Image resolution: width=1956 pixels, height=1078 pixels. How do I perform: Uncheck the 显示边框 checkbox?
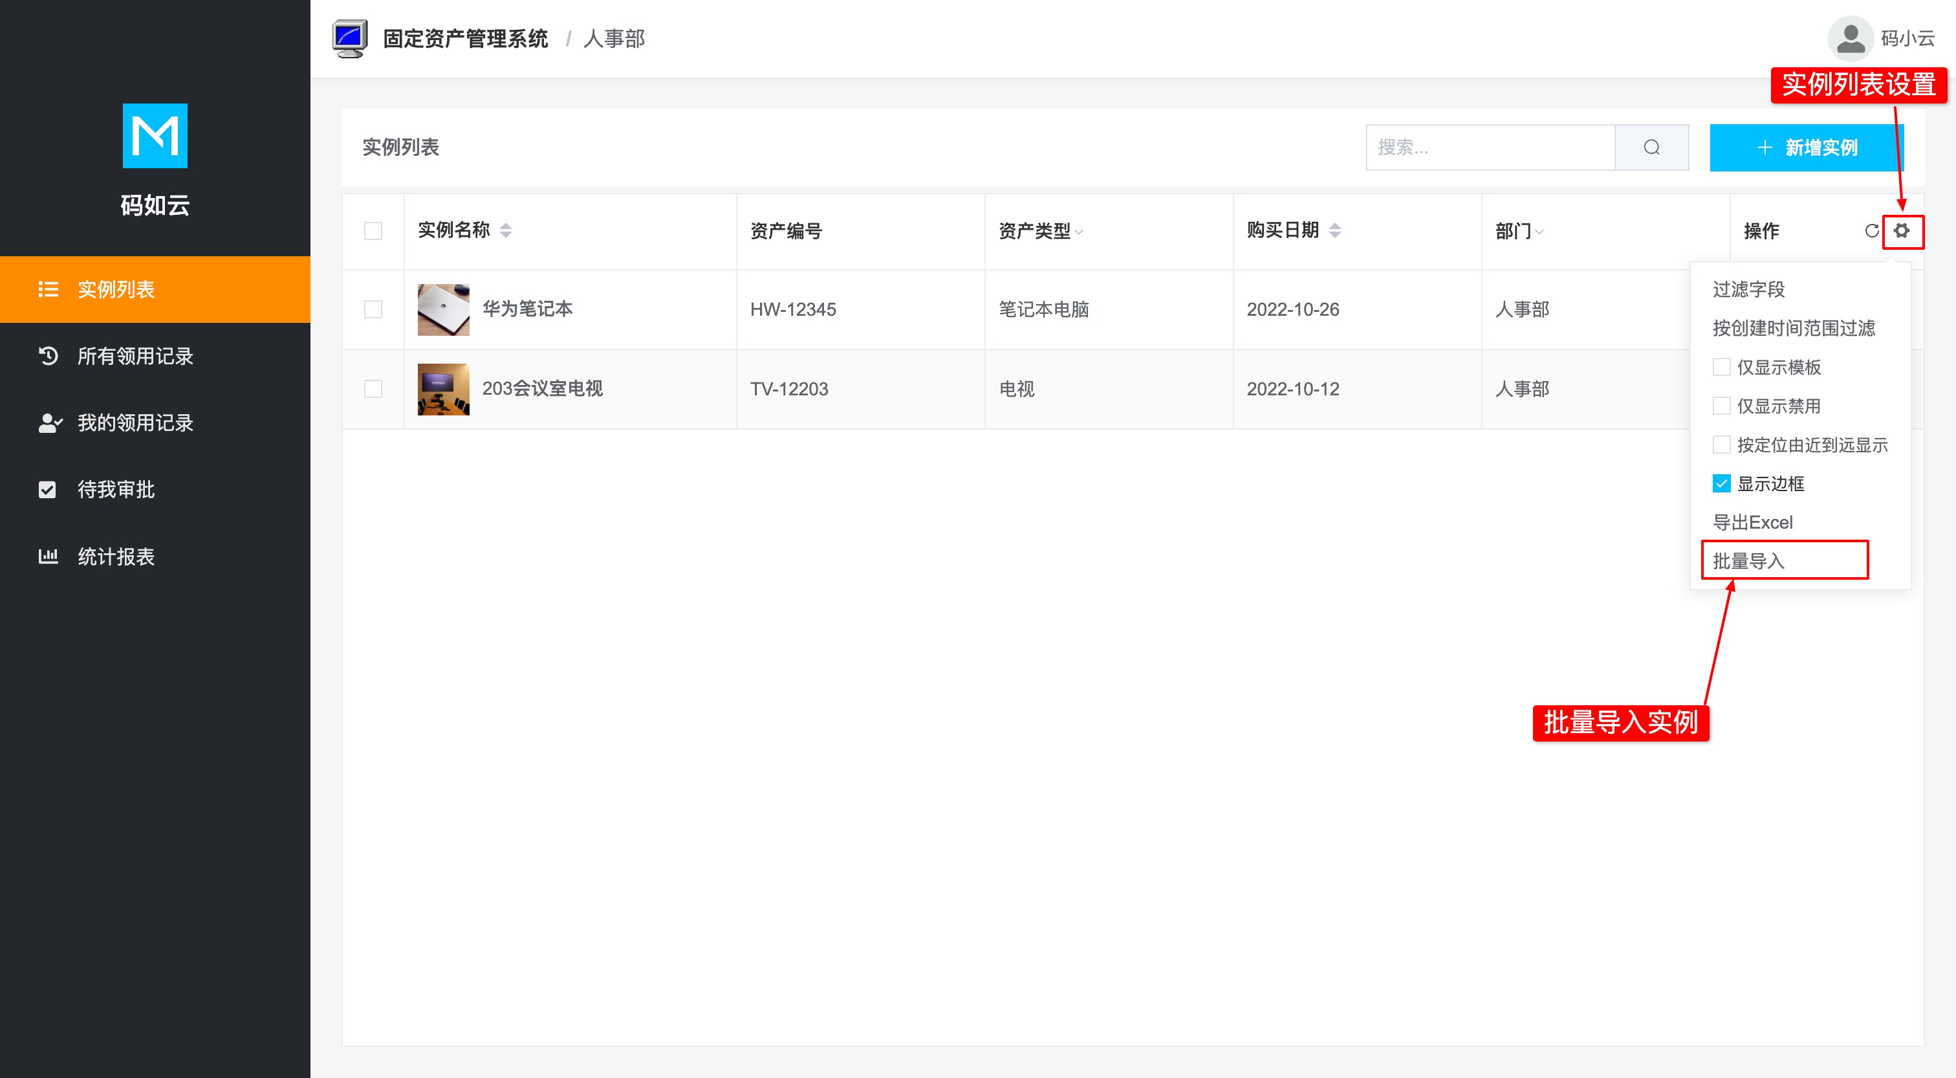1721,483
